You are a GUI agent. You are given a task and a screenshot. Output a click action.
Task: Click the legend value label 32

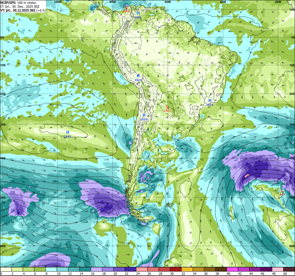tap(183, 274)
